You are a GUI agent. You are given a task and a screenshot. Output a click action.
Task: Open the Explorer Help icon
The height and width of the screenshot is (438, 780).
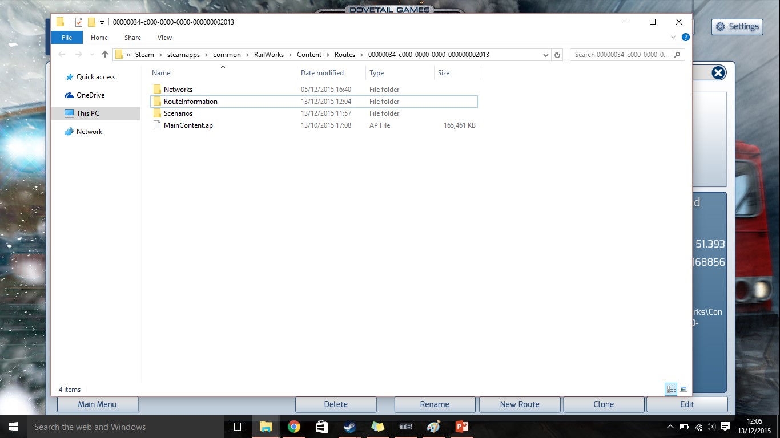[686, 38]
